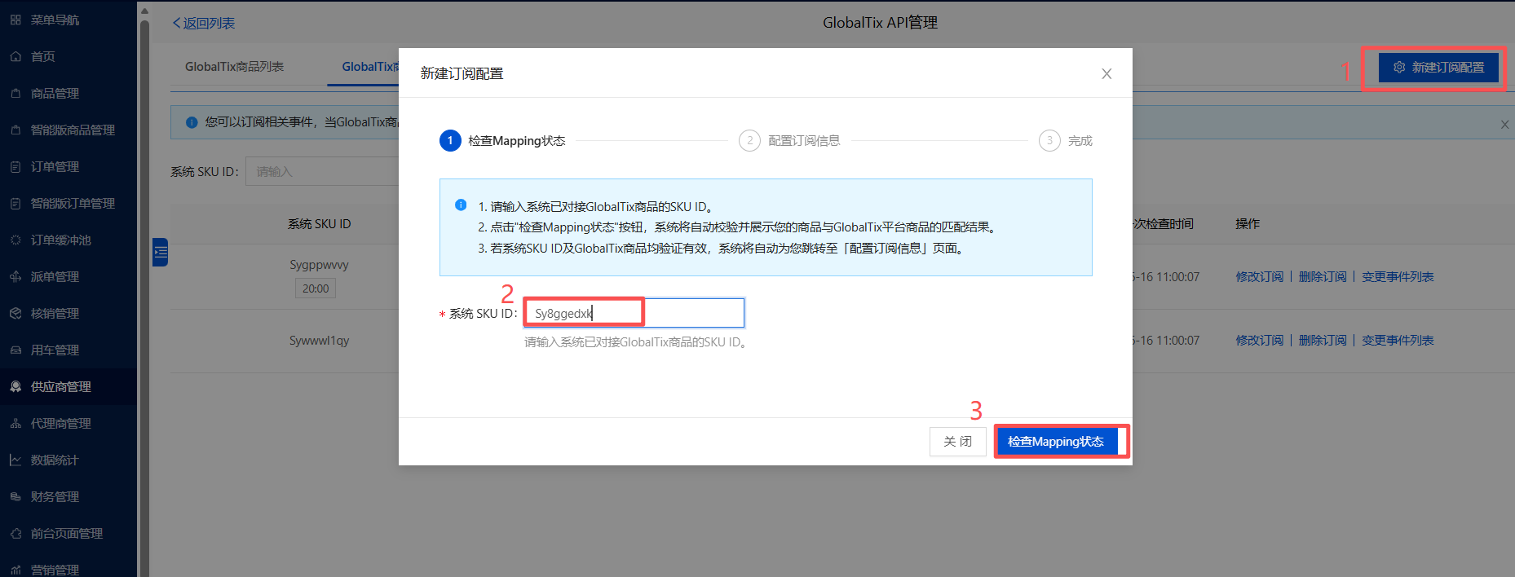Click the 用车管理 car icon
Screen dimensions: 1515x577
[x=15, y=350]
